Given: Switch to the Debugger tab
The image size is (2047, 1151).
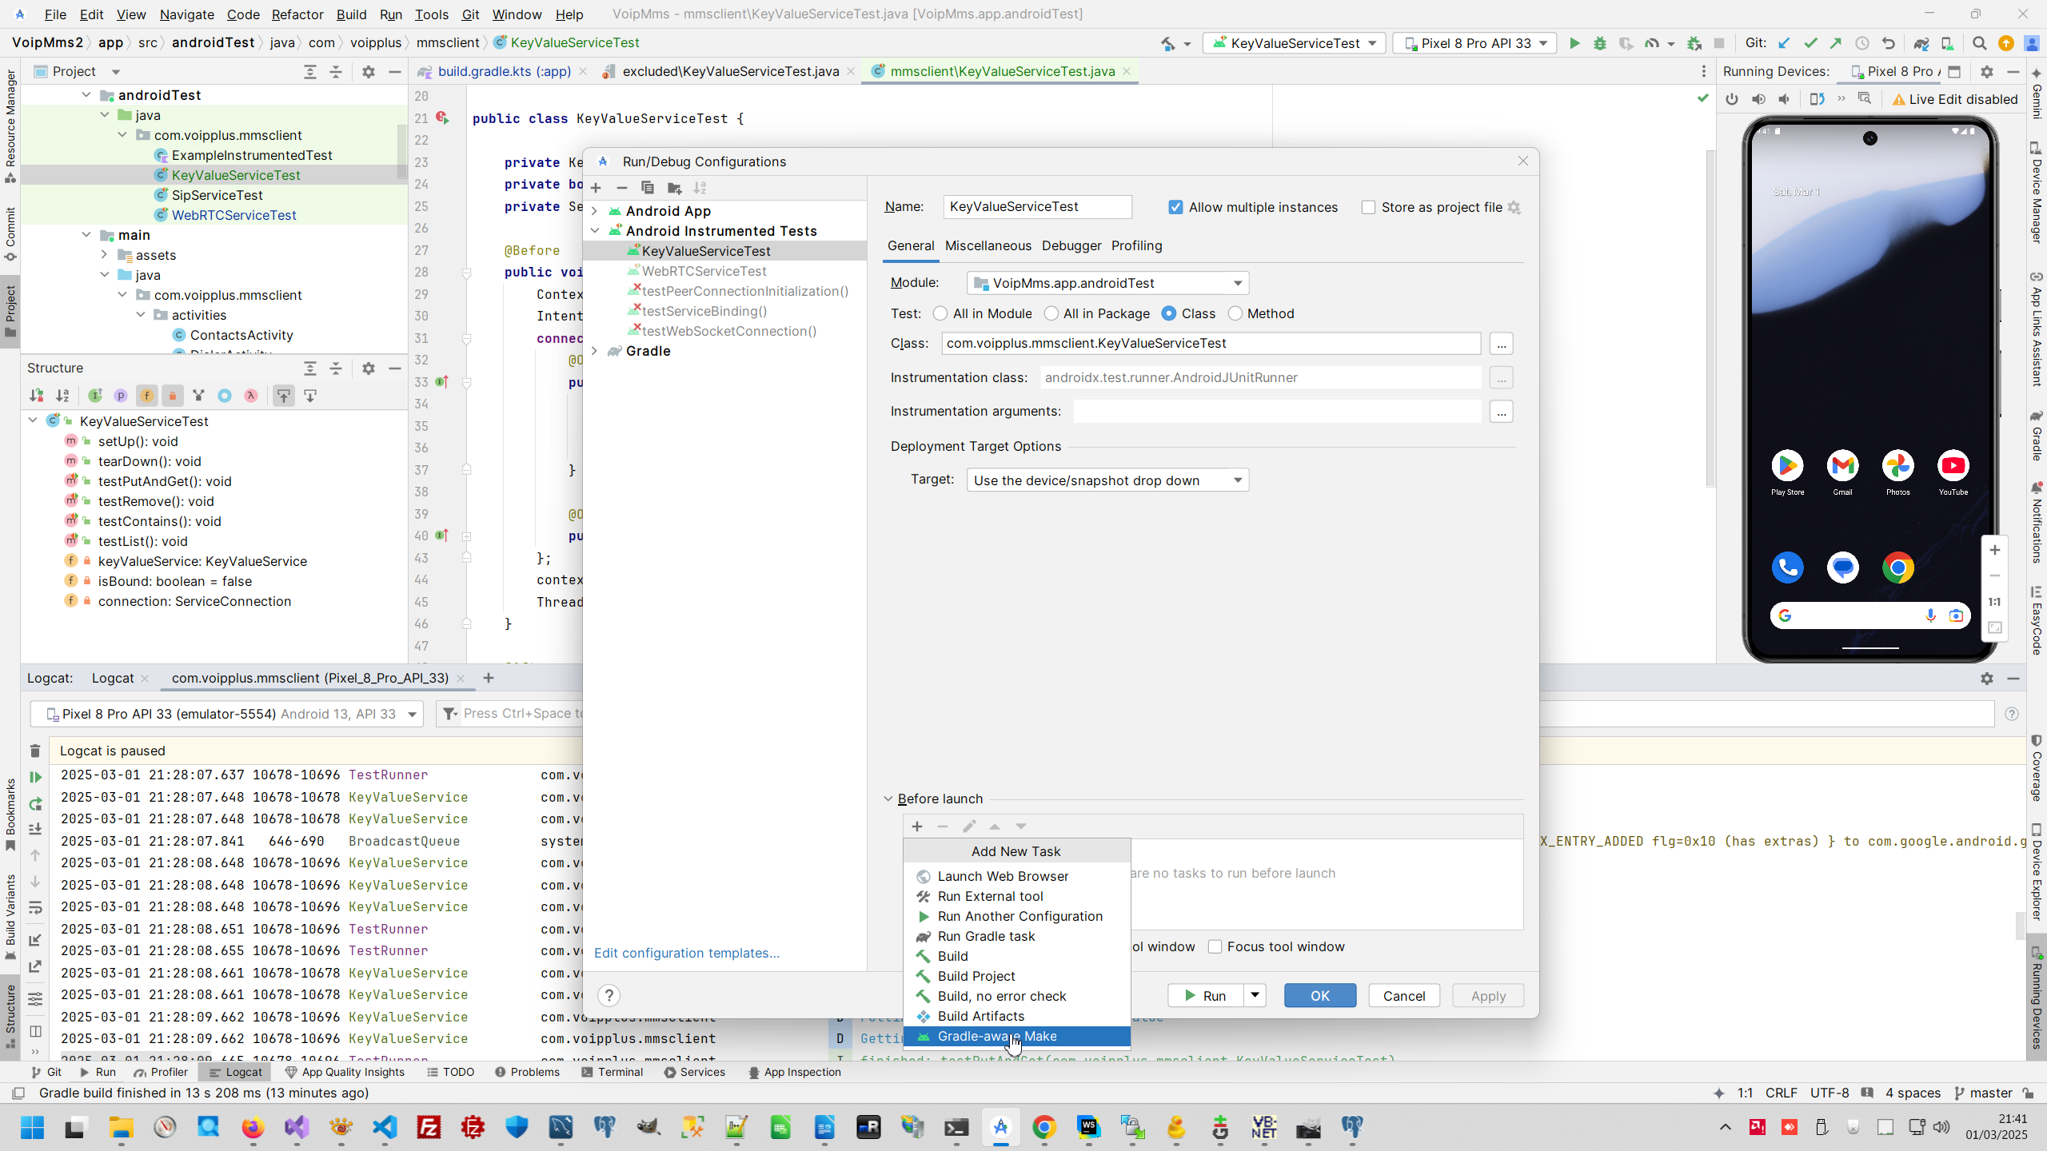Looking at the screenshot, I should pyautogui.click(x=1071, y=246).
